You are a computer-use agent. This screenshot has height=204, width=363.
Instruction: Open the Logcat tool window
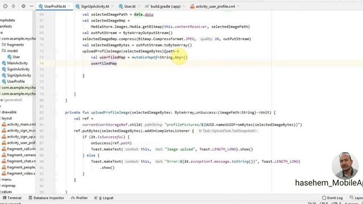104,198
